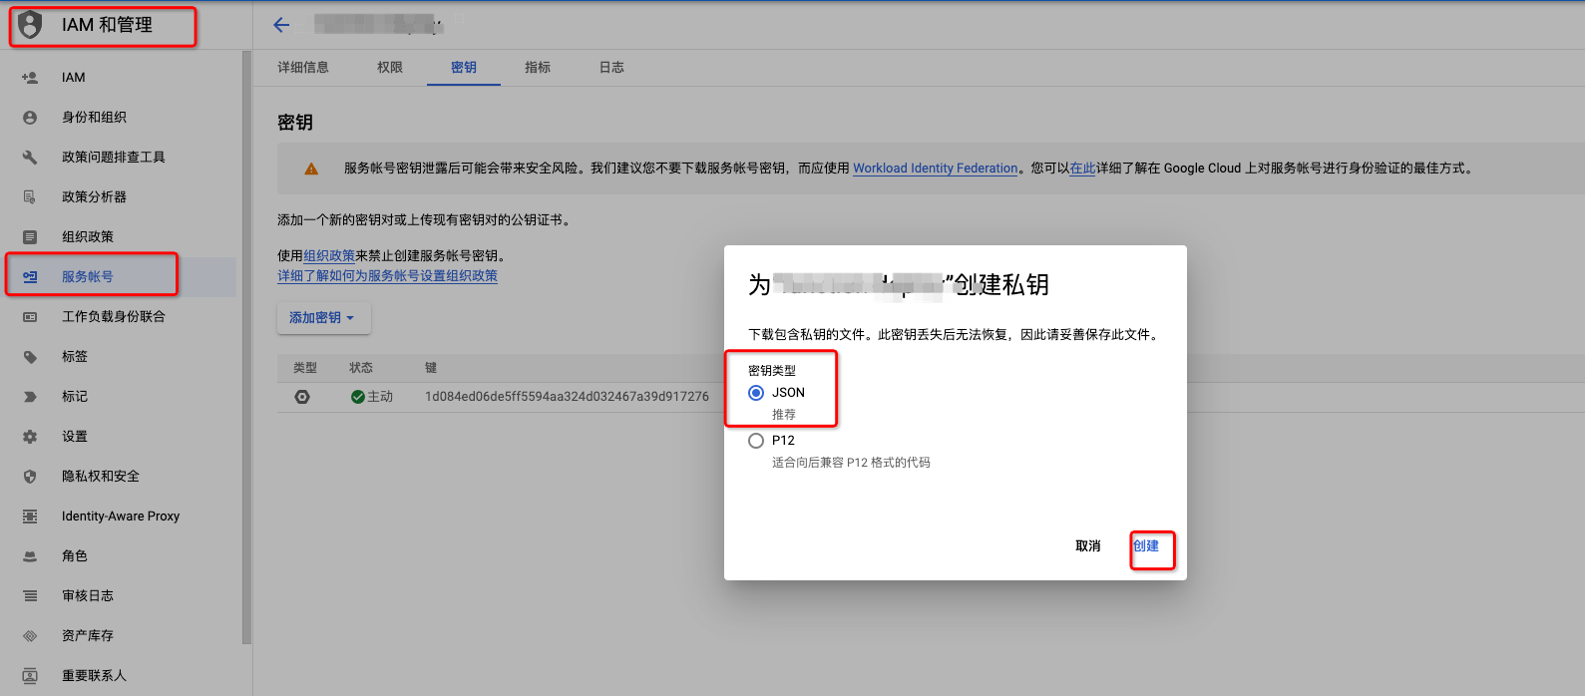Click the sidebar vertical scrollbar

tap(246, 349)
